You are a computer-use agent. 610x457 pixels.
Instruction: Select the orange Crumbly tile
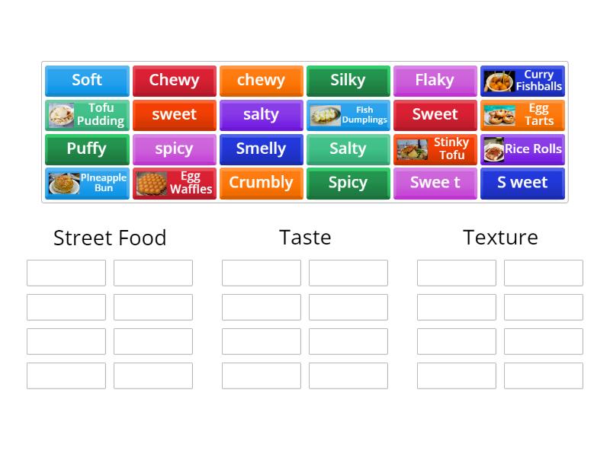[x=261, y=184]
